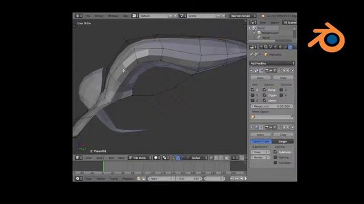Select the Simple subdivision type
The image size is (364, 204).
(283, 141)
